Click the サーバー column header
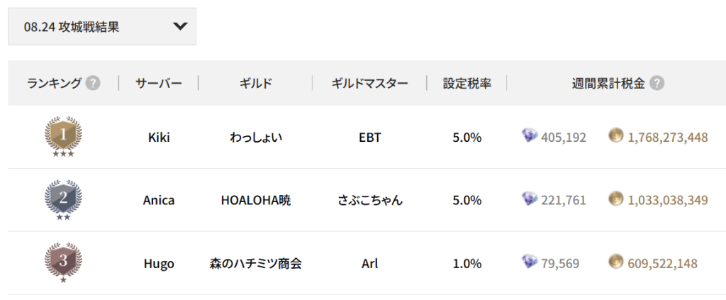Image resolution: width=726 pixels, height=300 pixels. pos(159,84)
